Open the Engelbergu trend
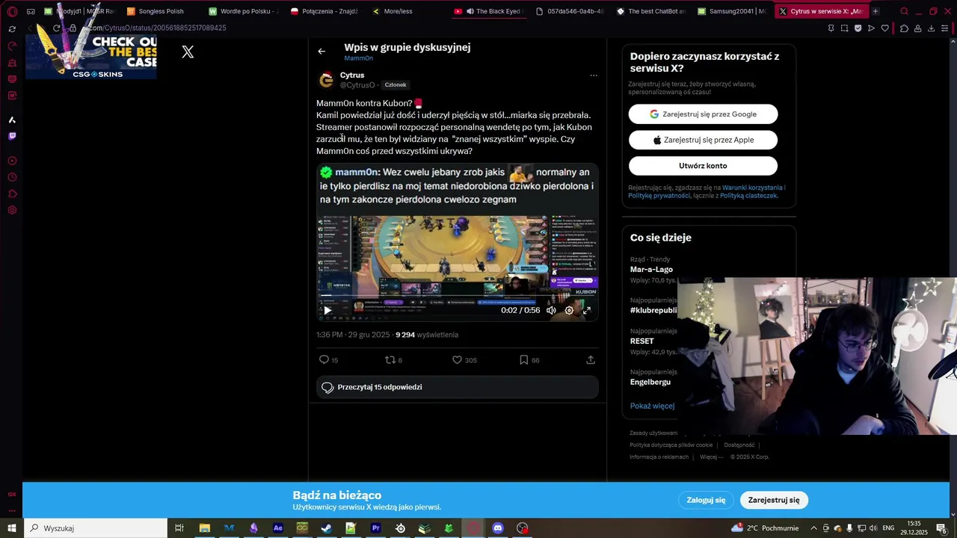 (x=650, y=382)
